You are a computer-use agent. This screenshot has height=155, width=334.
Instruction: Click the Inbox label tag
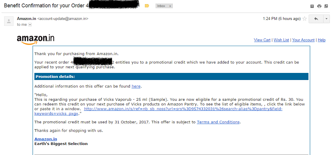tap(161, 6)
